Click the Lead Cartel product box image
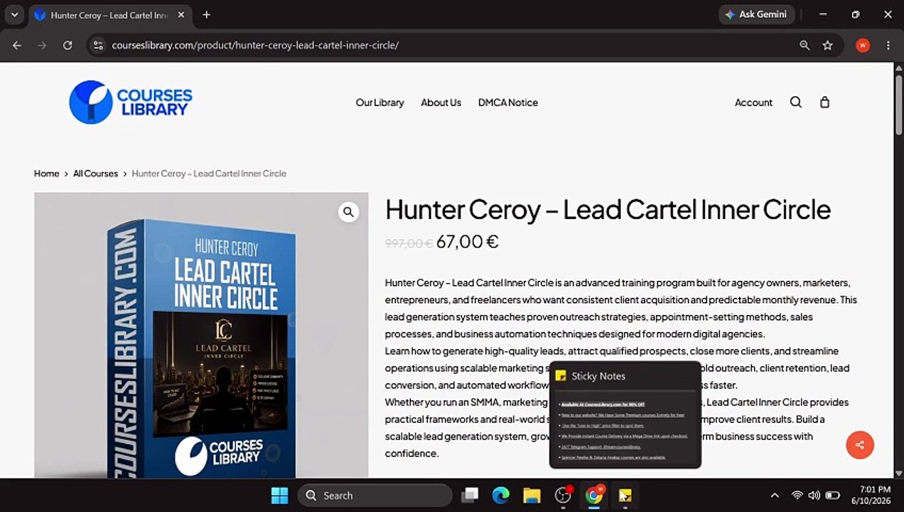Image resolution: width=904 pixels, height=512 pixels. point(201,336)
